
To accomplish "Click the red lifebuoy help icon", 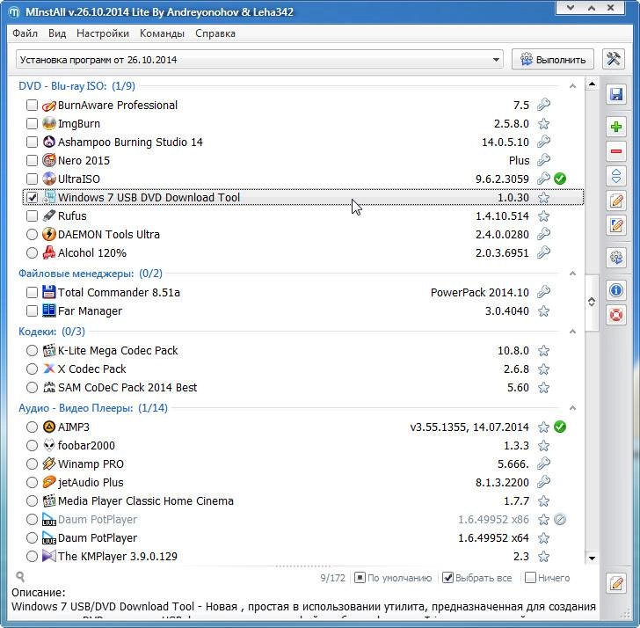I will pos(616,315).
